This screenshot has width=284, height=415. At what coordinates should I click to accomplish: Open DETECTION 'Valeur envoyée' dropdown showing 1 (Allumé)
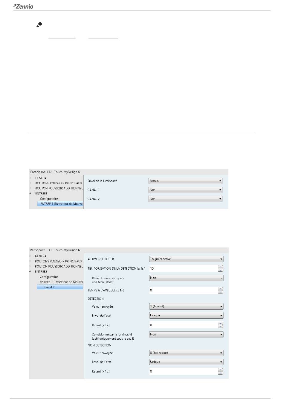click(x=186, y=306)
